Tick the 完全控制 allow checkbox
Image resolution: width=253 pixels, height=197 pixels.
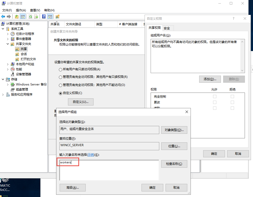pyautogui.click(x=215, y=96)
